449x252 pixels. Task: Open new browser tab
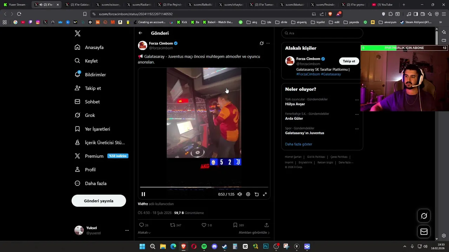[x=404, y=5]
